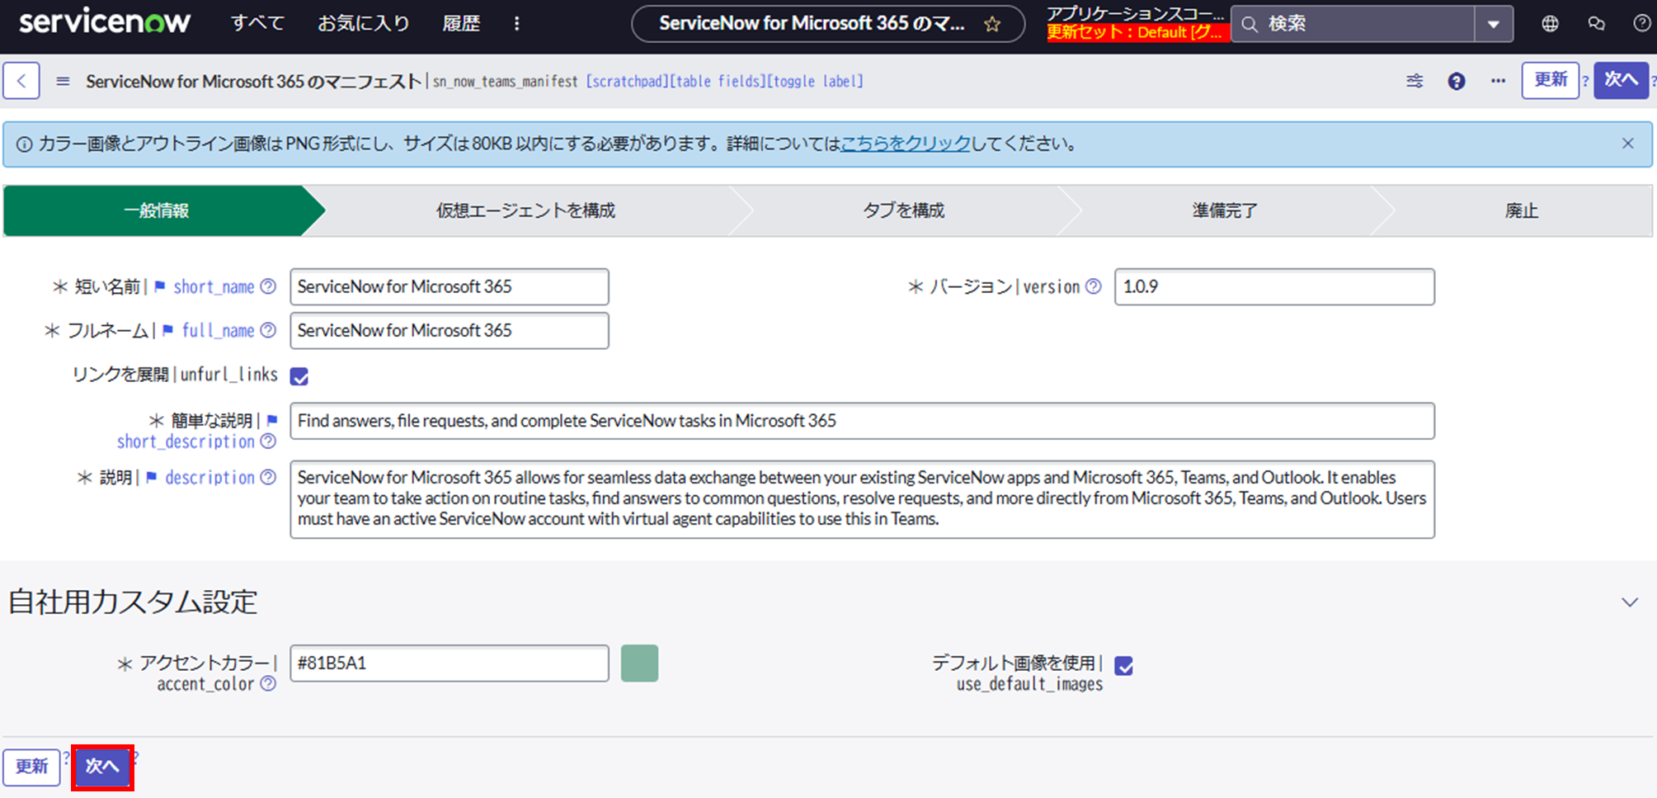
Task: Click the short_name flag icon
Action: coord(160,286)
